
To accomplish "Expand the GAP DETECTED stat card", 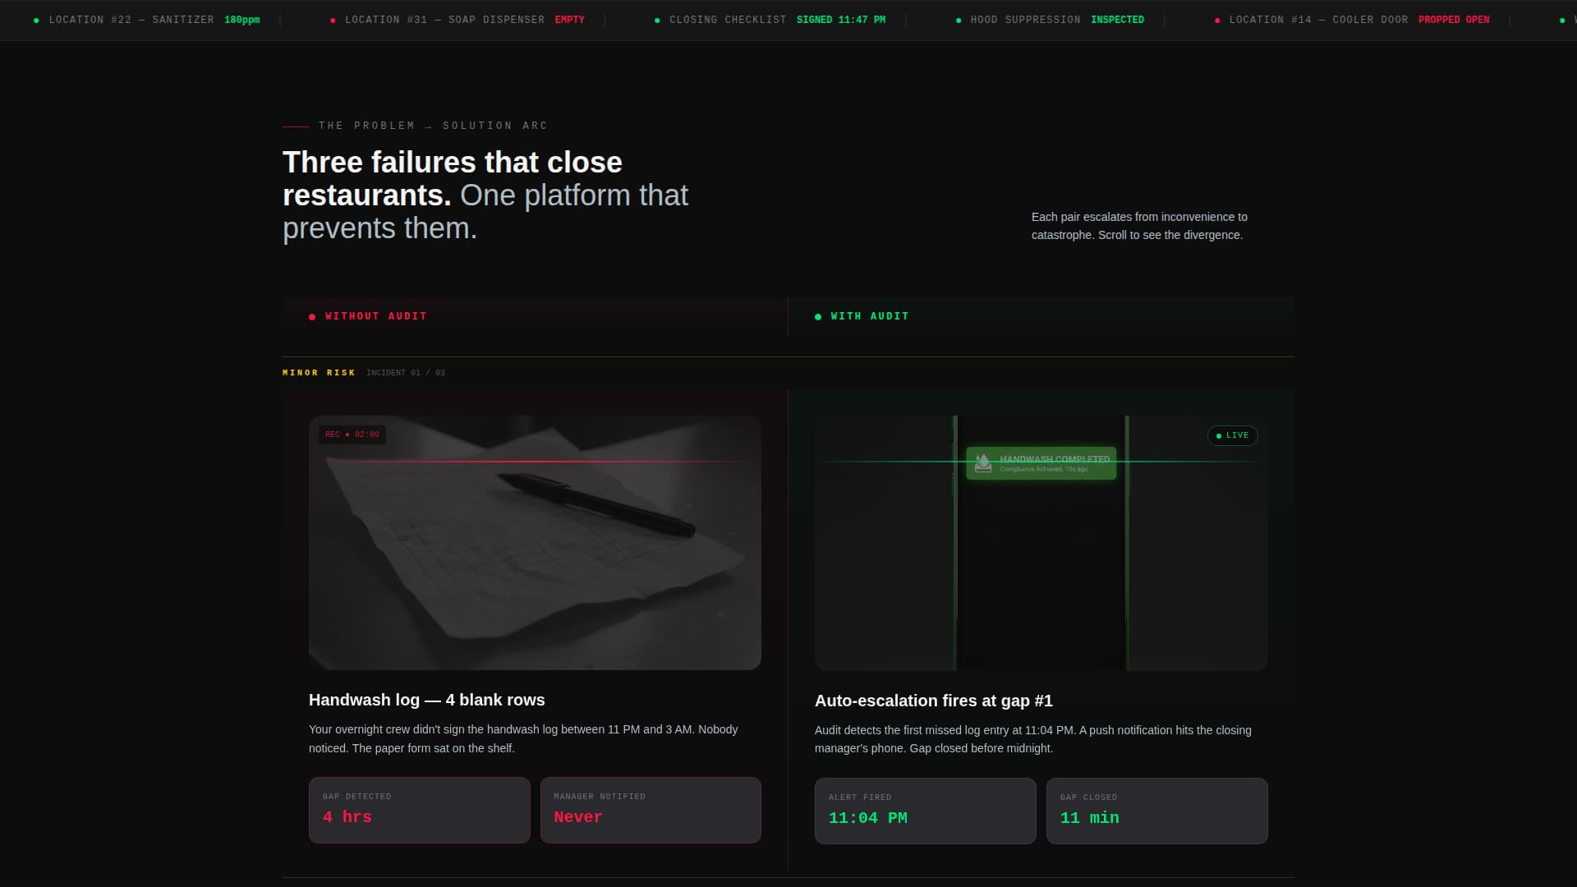I will tap(419, 810).
